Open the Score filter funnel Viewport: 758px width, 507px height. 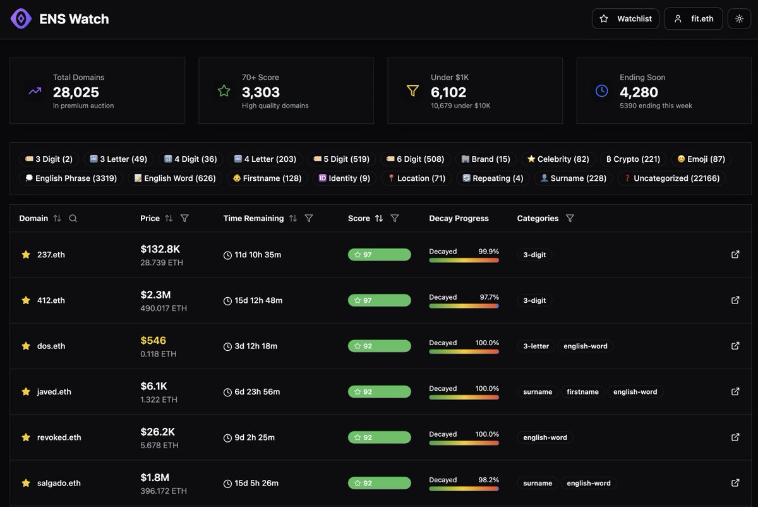click(x=395, y=218)
